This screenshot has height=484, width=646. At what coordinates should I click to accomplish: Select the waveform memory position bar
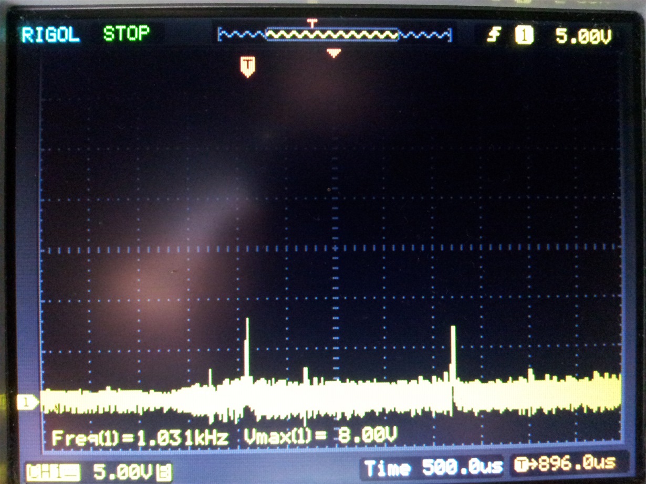pyautogui.click(x=335, y=35)
